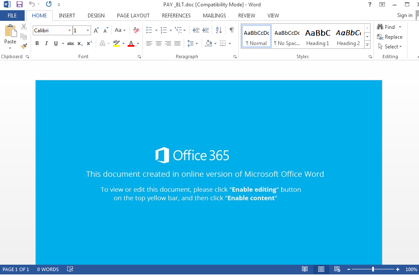The width and height of the screenshot is (419, 277).
Task: Open the borders dropdown arrow
Action: point(230,43)
